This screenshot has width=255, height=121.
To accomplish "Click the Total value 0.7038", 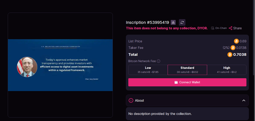I will click(240, 55).
